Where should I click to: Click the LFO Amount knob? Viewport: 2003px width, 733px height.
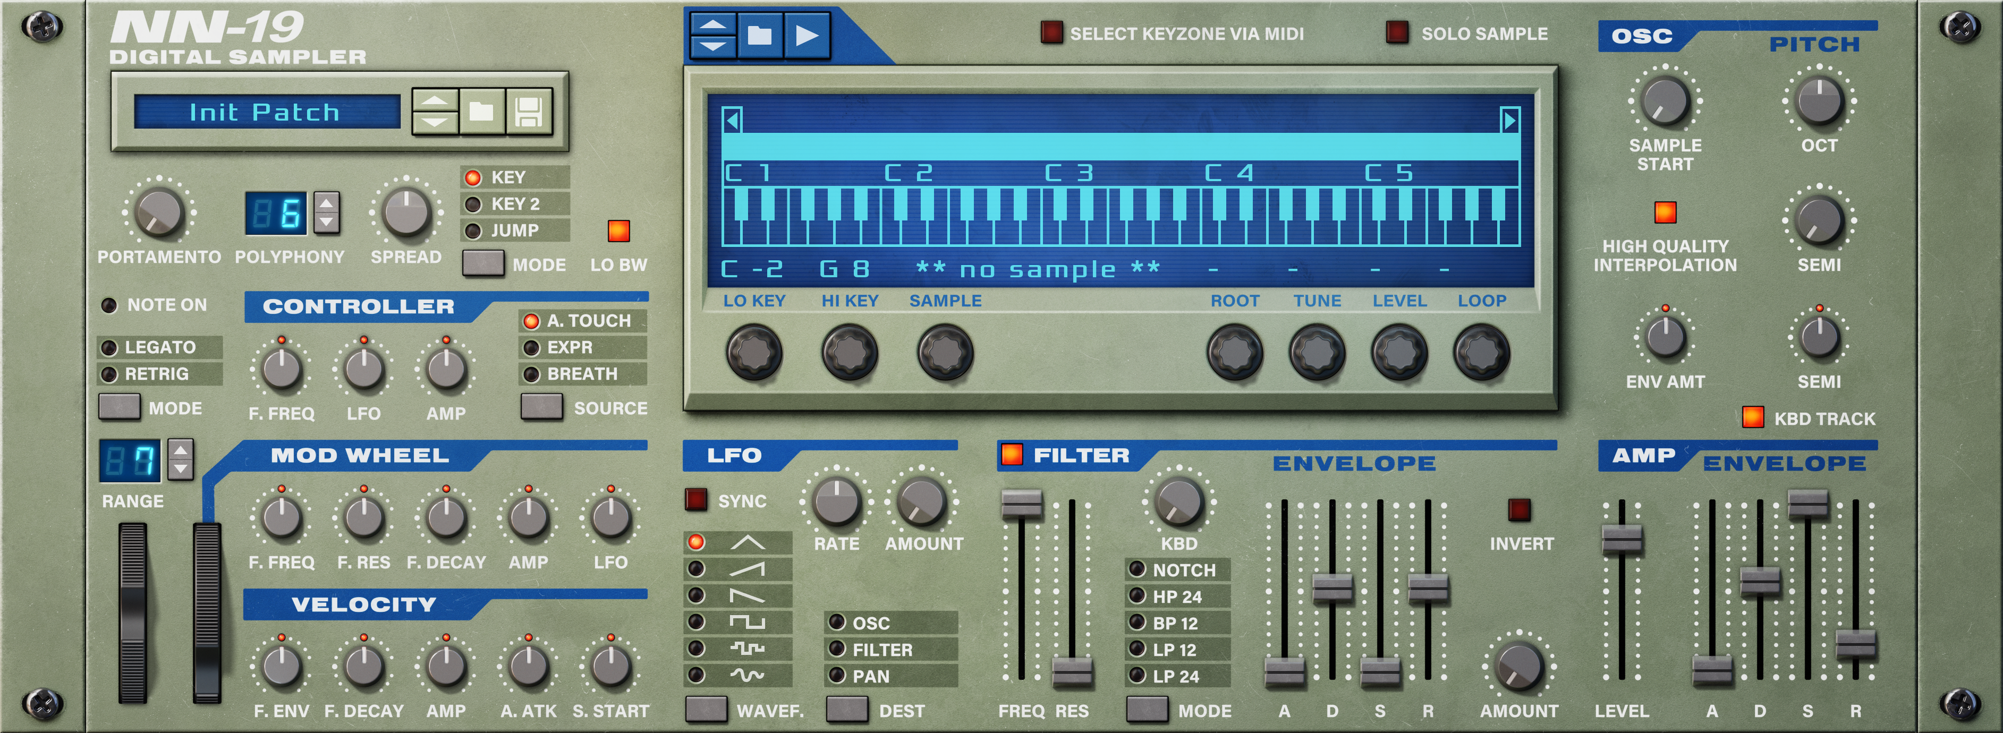921,501
